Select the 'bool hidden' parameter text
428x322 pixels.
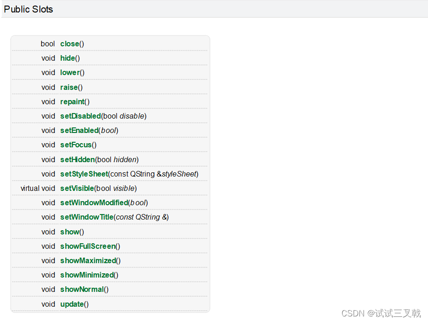click(117, 159)
